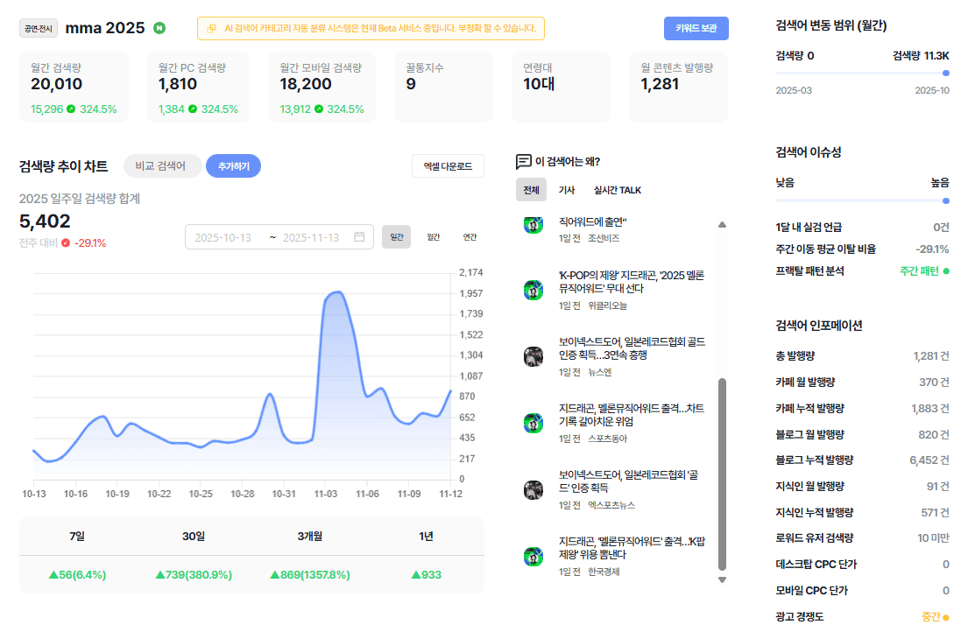968x632 pixels.
Task: Click the 검색어 이슈성 slider handle
Action: [946, 200]
